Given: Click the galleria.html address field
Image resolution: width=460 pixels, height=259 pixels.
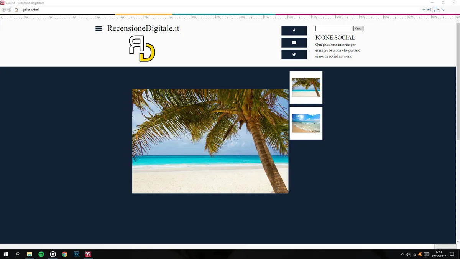Looking at the screenshot, I should [220, 9].
